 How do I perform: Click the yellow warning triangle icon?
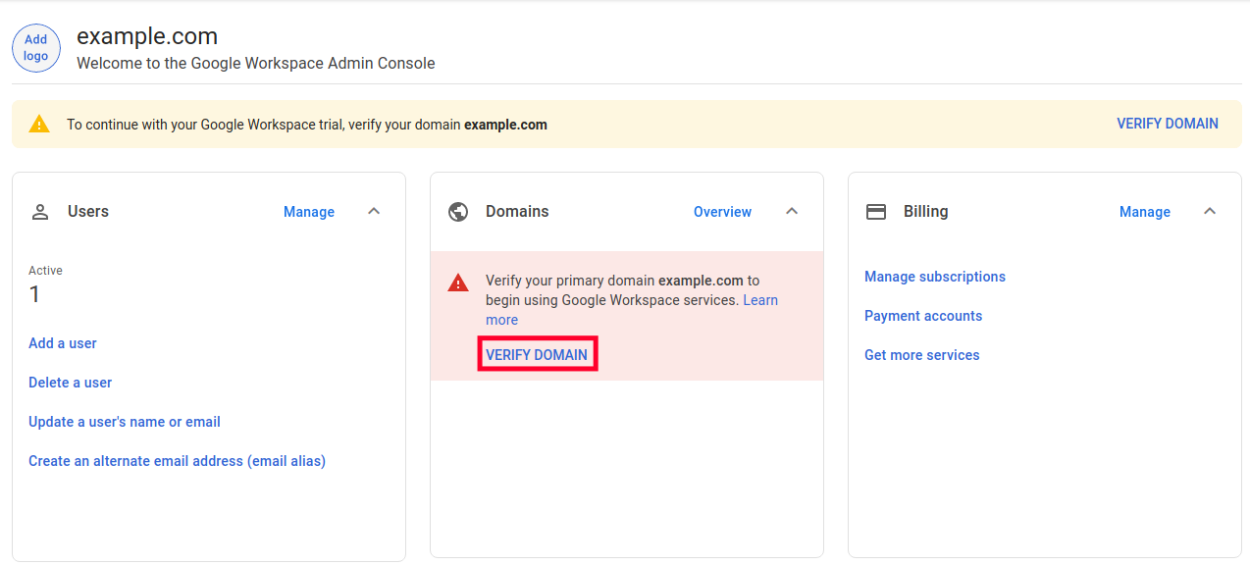click(39, 125)
